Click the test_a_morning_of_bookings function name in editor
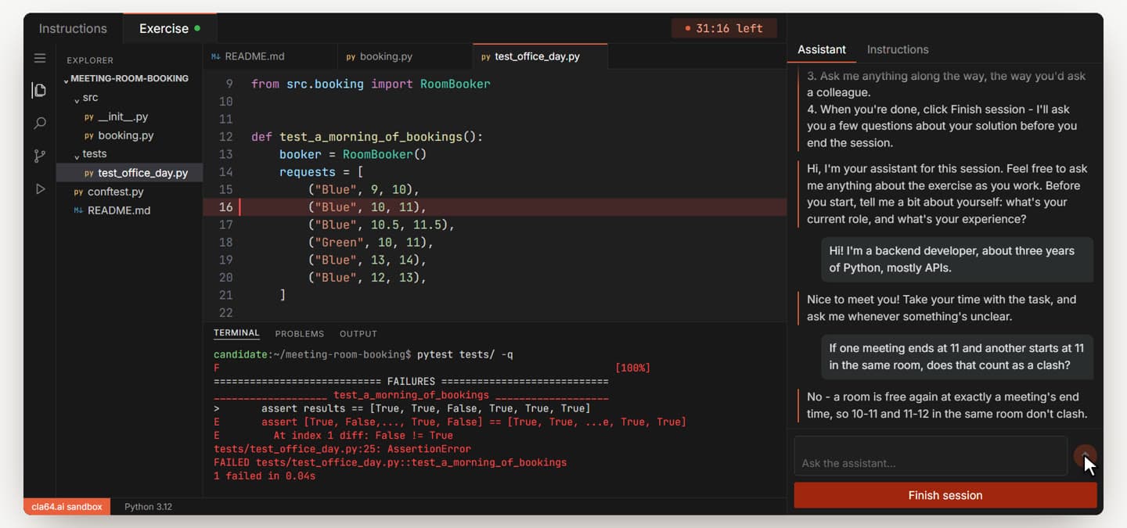This screenshot has height=528, width=1127. [x=371, y=137]
